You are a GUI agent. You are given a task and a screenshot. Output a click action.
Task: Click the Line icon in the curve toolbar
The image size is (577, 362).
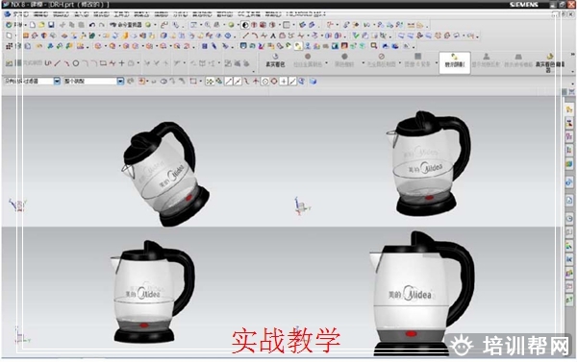[246, 36]
